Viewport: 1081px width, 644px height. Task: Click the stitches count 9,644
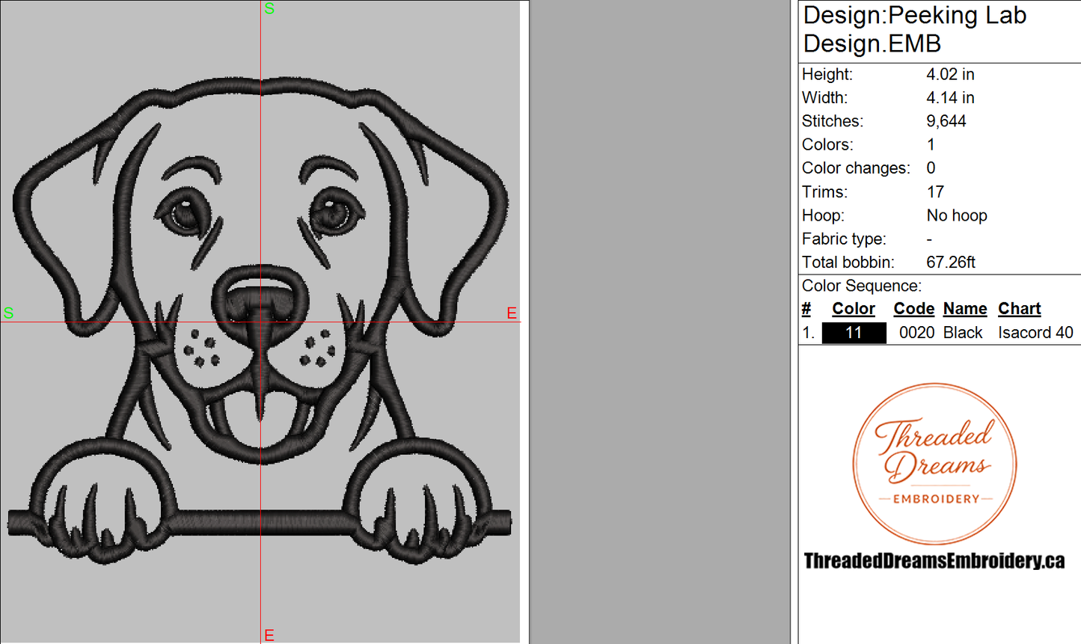[946, 121]
